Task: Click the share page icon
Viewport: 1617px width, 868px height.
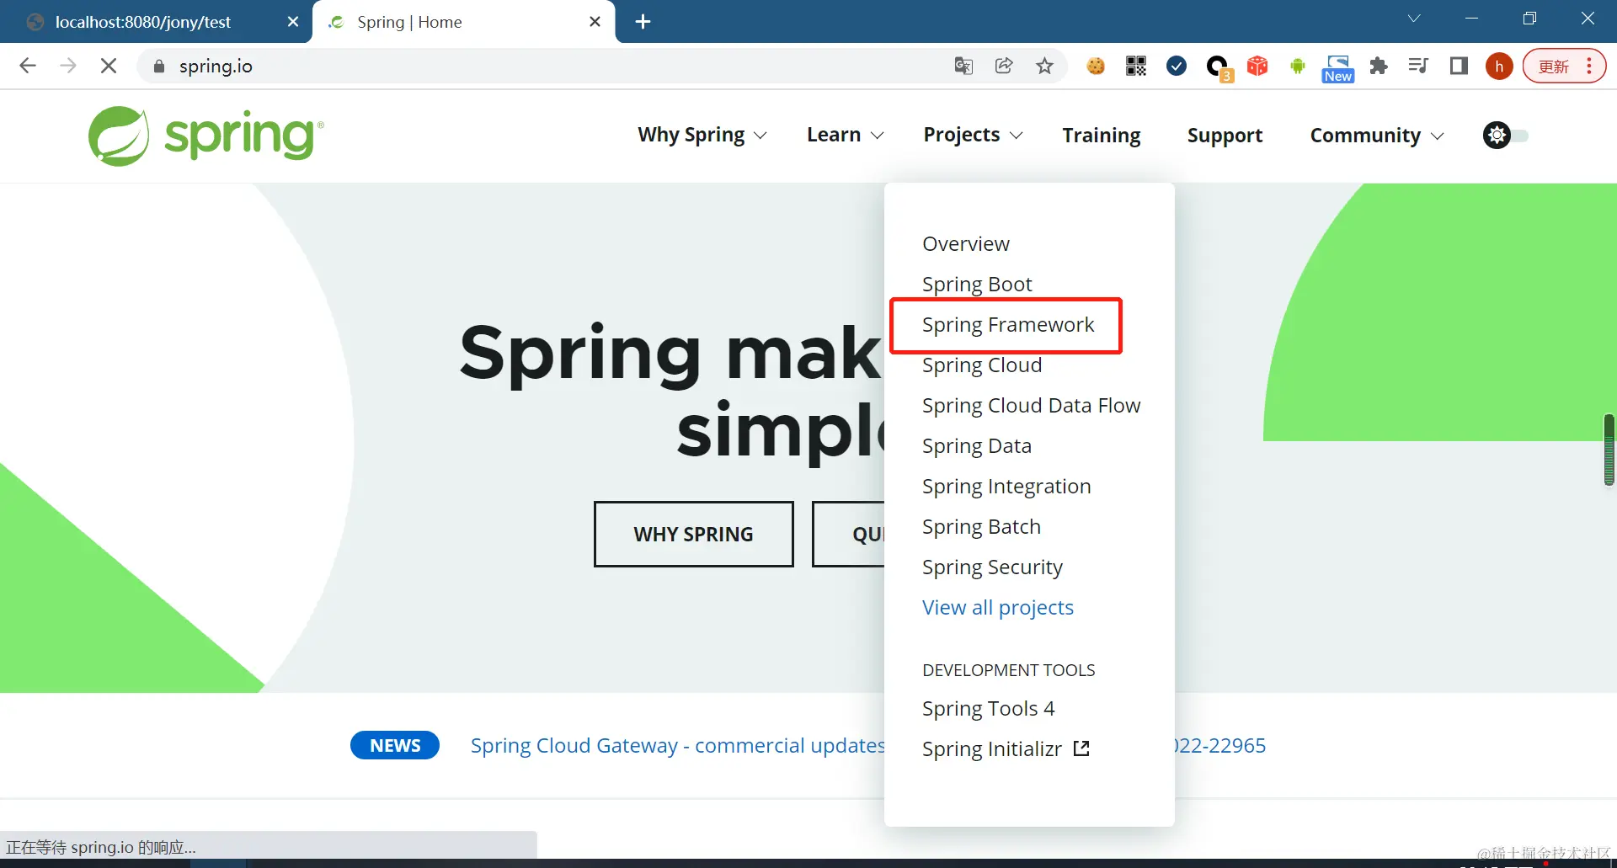Action: click(1004, 66)
